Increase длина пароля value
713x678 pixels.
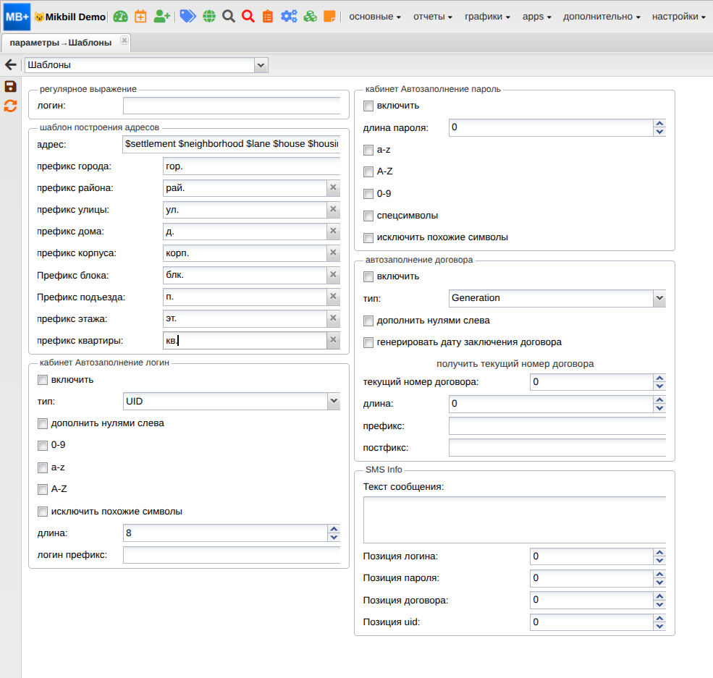click(x=659, y=124)
